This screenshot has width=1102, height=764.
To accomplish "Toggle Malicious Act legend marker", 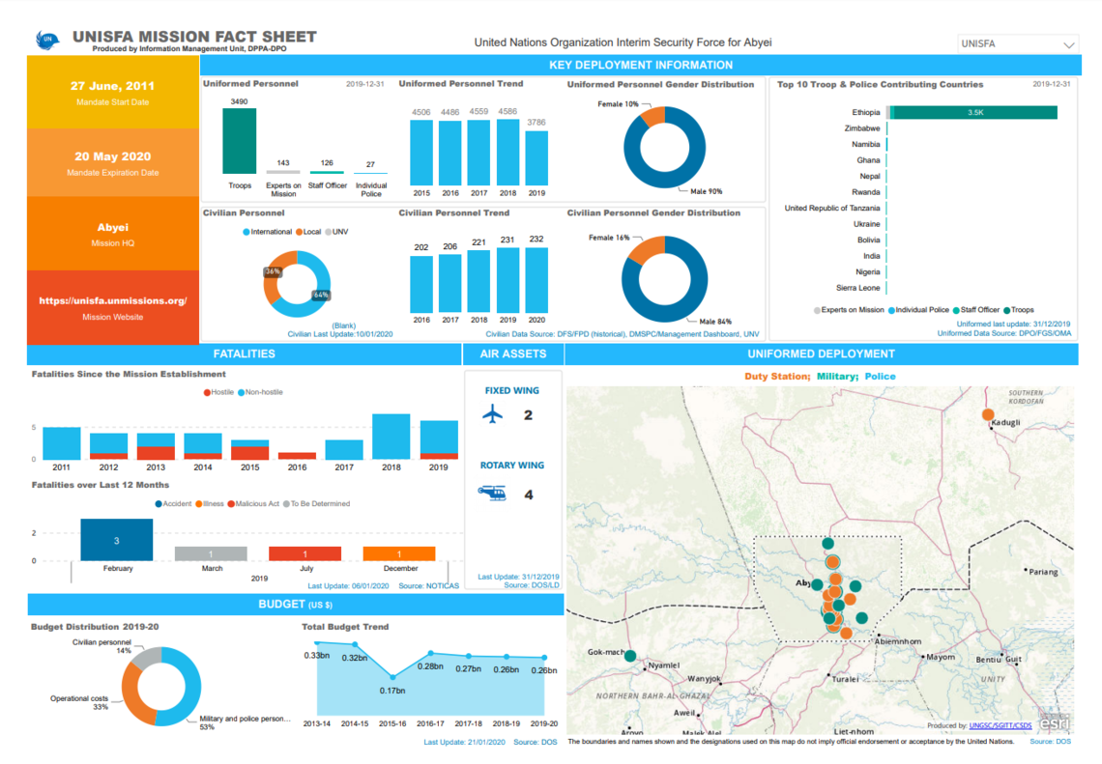I will 231,503.
